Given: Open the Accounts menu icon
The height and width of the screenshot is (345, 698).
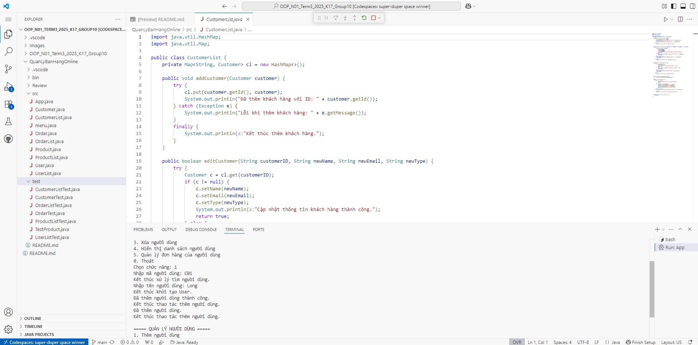Looking at the screenshot, I should (x=8, y=312).
